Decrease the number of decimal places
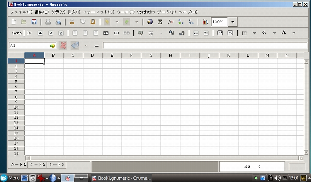 182,33
